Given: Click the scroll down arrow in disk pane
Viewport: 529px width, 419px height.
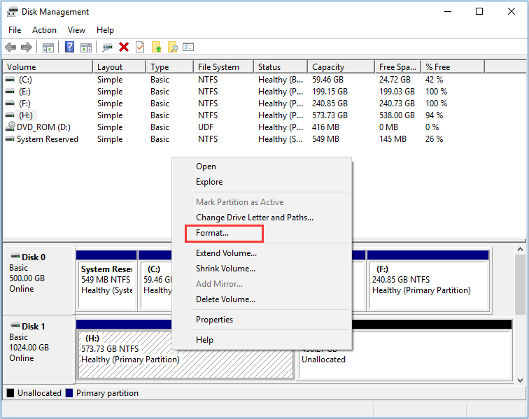Looking at the screenshot, I should pos(520,381).
